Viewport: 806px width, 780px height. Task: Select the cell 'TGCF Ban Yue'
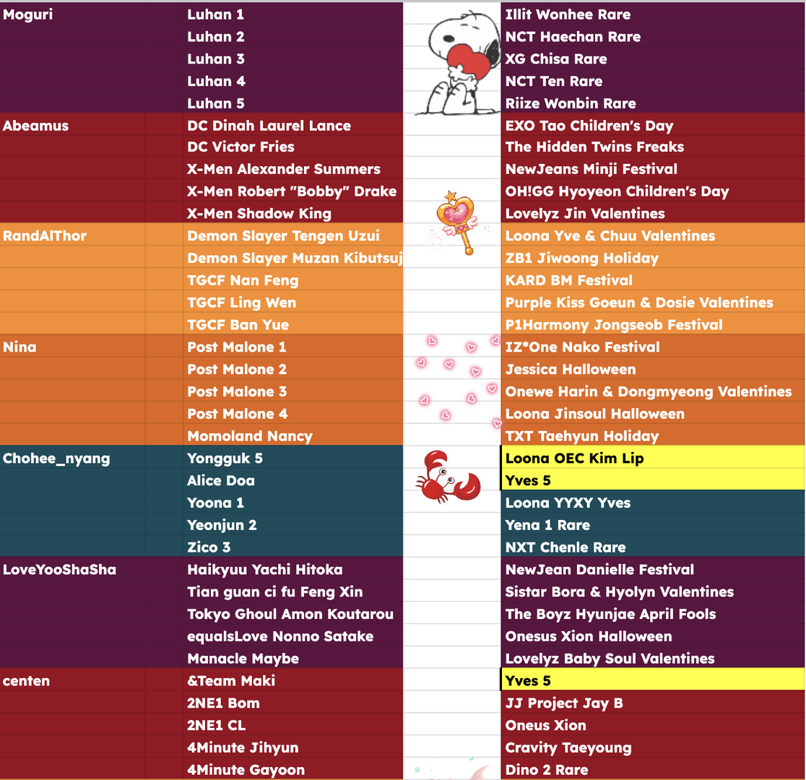click(x=293, y=324)
